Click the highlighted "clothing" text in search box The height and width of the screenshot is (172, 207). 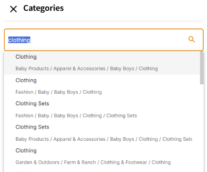coord(19,40)
